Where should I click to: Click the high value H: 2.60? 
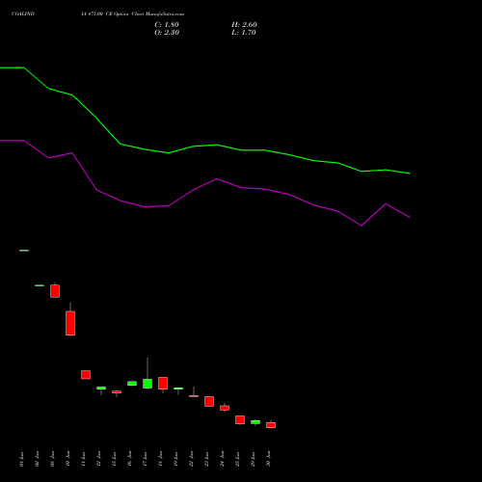click(244, 25)
